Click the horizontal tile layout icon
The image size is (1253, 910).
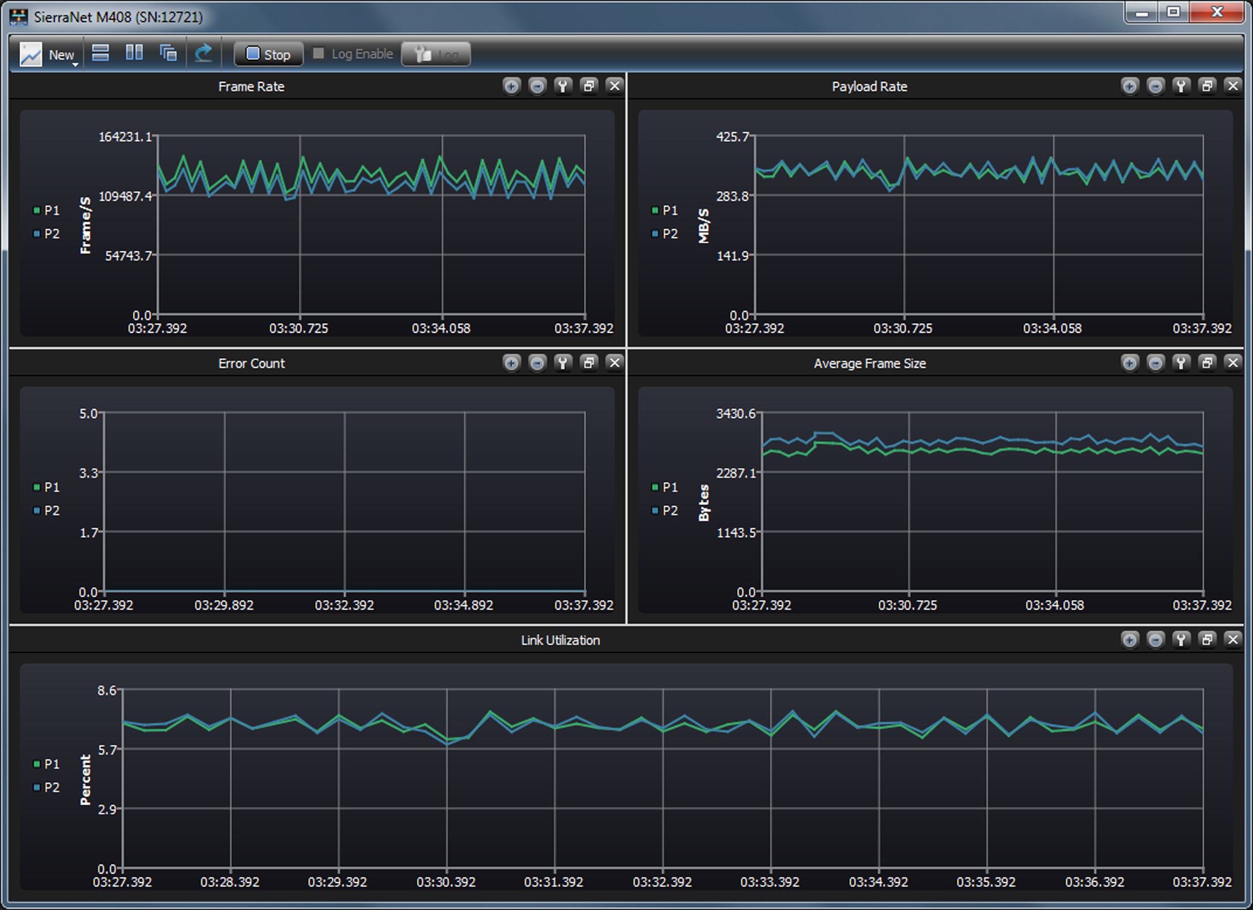pyautogui.click(x=100, y=53)
